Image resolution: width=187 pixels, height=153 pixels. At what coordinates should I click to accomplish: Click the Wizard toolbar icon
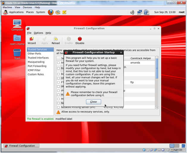(x=32, y=41)
